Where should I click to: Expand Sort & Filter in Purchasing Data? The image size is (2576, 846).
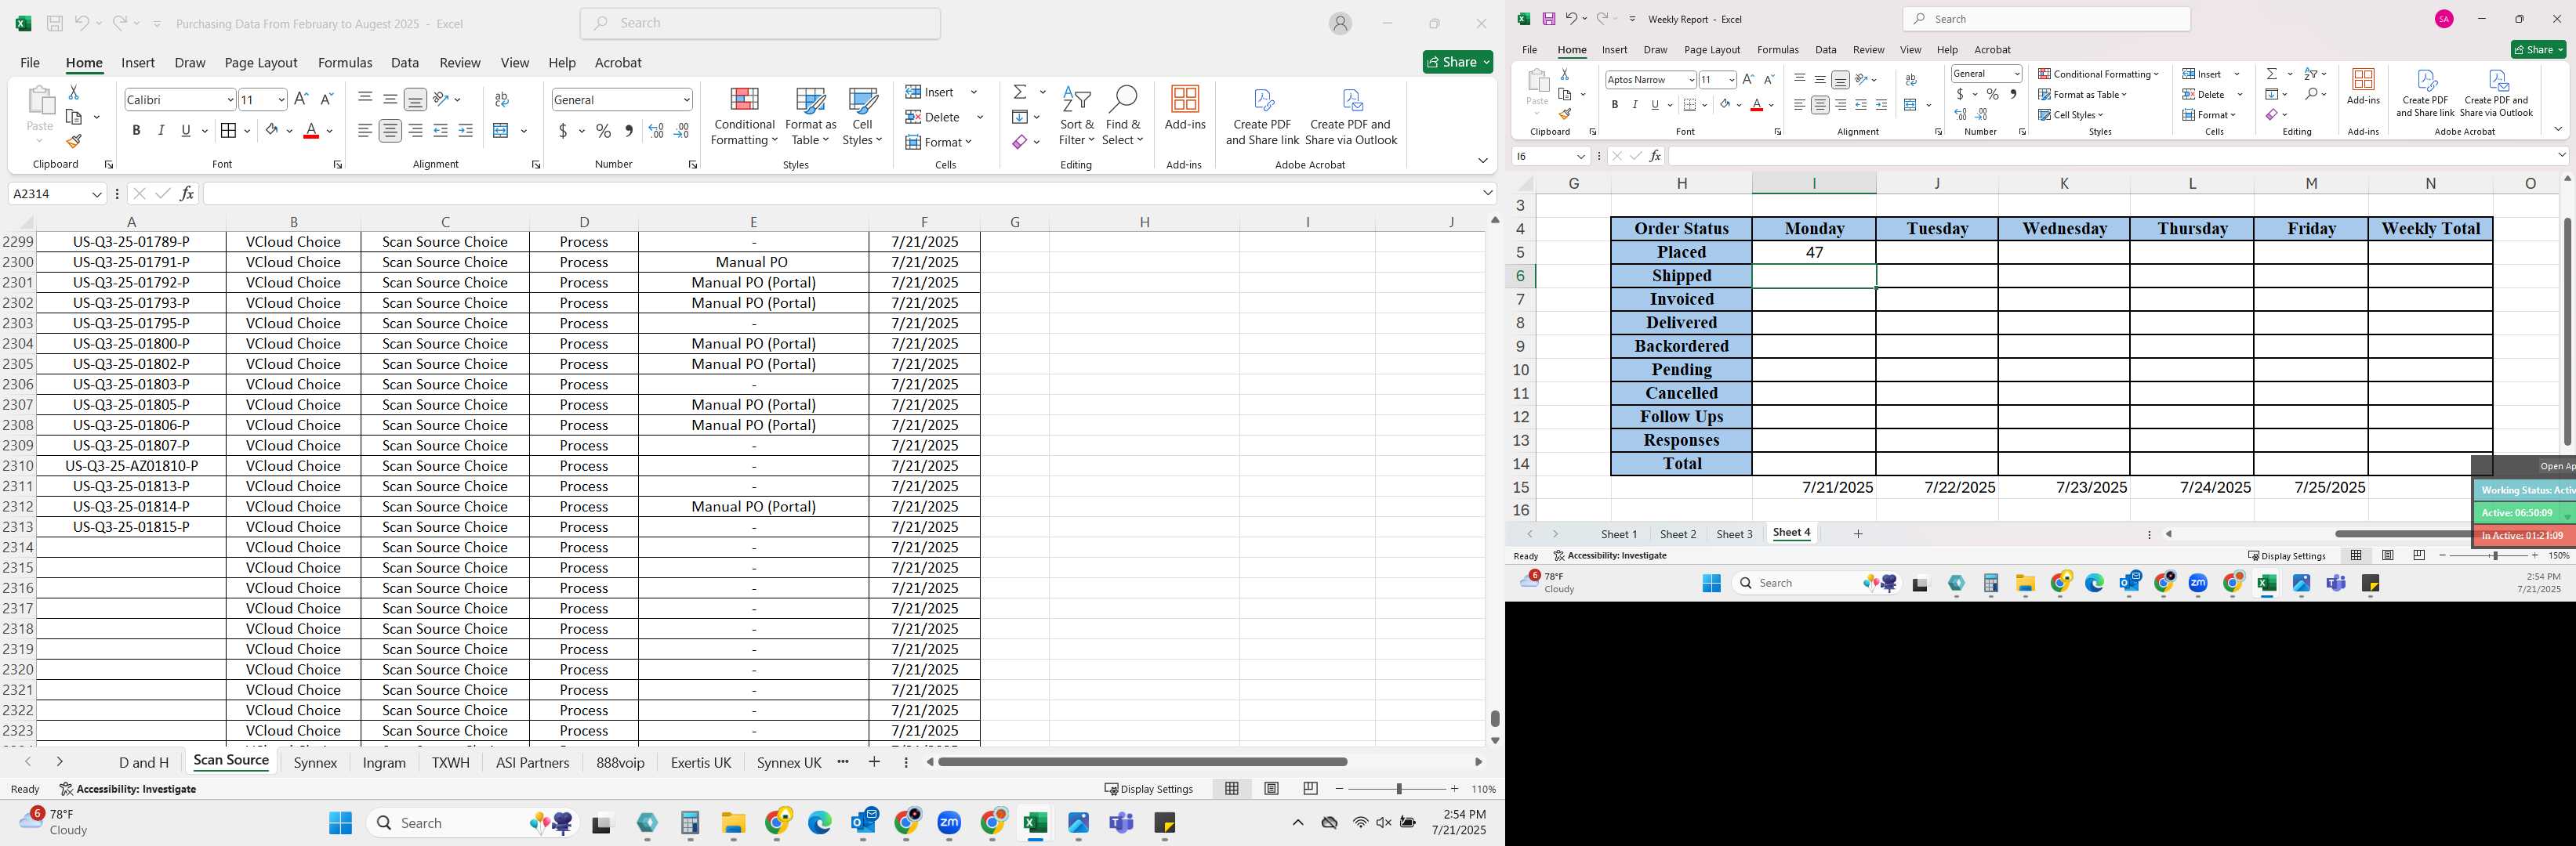[1077, 117]
